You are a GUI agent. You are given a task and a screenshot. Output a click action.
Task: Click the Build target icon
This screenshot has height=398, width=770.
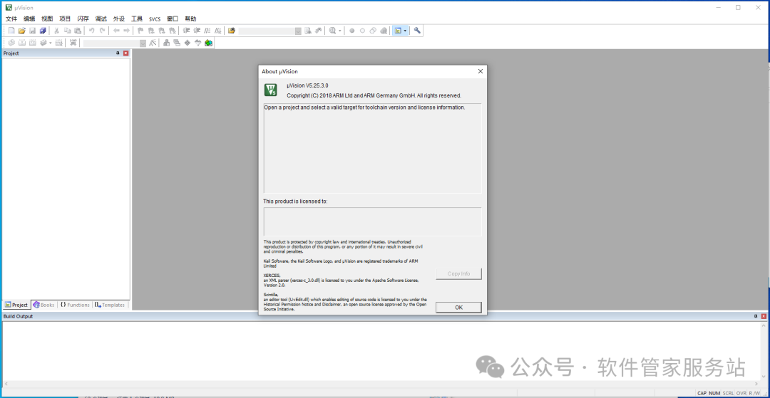point(21,43)
